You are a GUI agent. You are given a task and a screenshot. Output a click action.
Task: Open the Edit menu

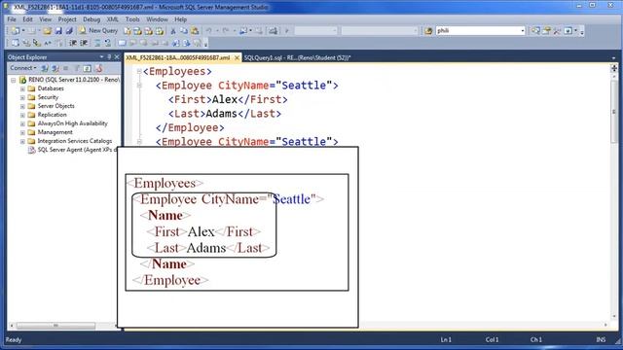pos(27,19)
